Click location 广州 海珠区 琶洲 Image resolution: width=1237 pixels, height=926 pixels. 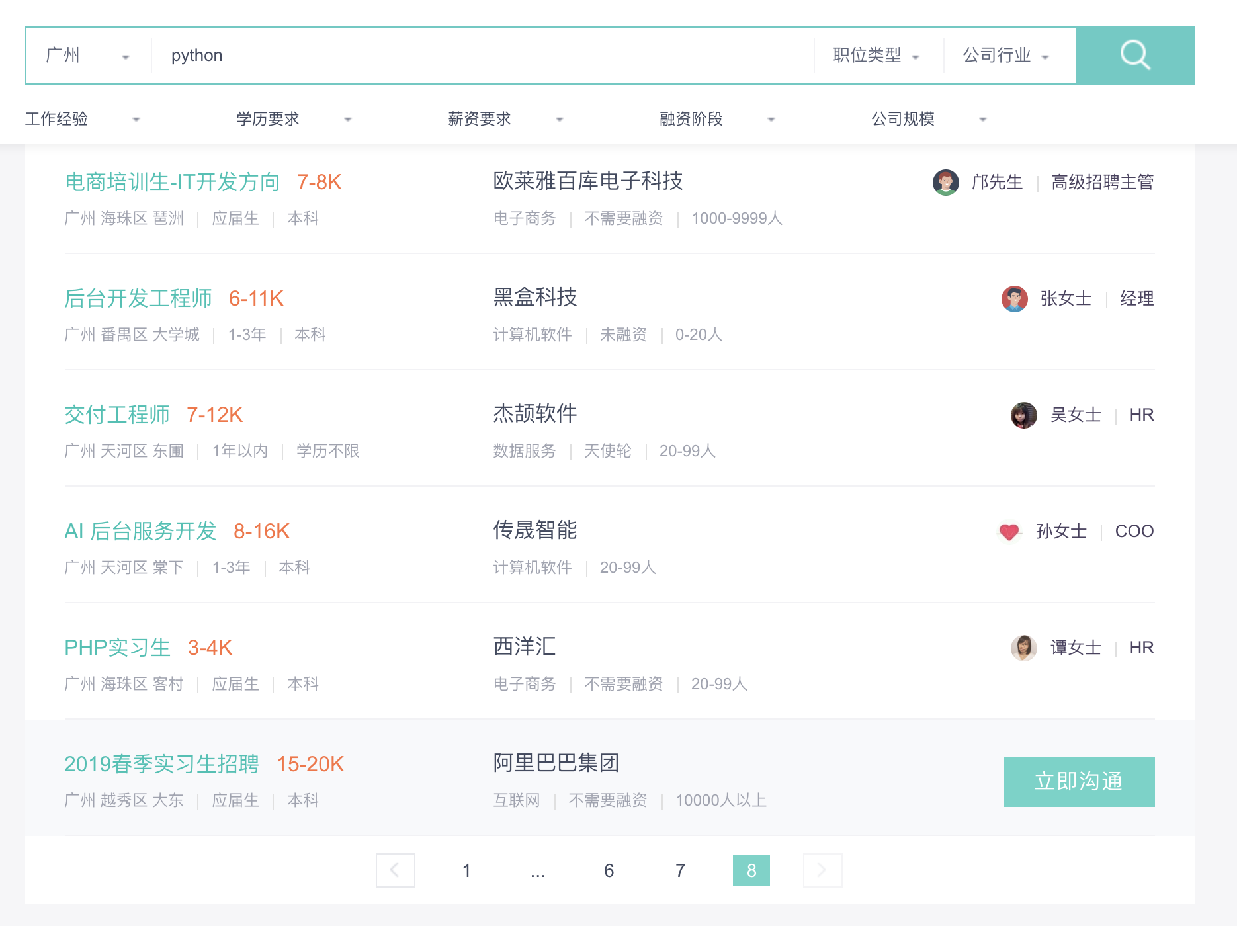point(124,218)
